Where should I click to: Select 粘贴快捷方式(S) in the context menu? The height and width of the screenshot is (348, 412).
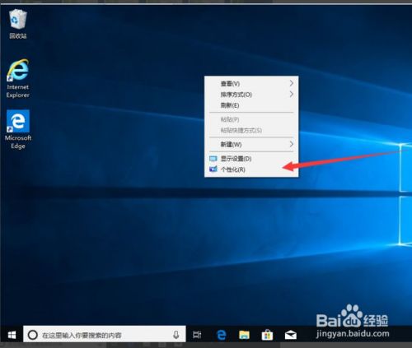[x=251, y=130]
